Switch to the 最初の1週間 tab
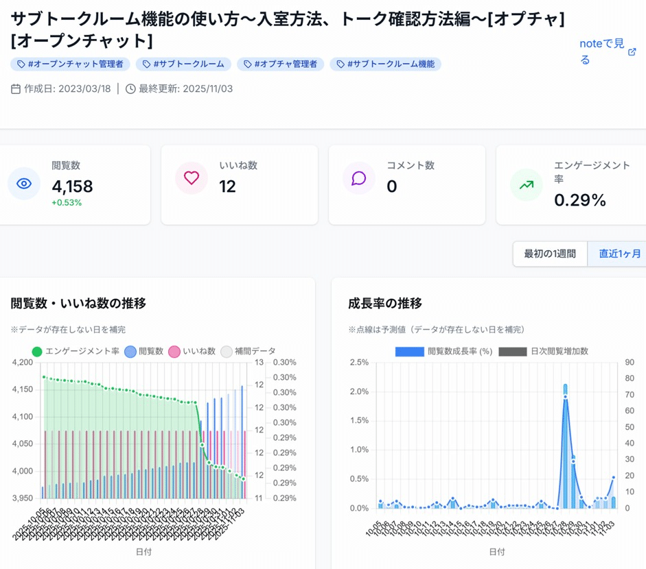This screenshot has height=569, width=646. pos(550,254)
